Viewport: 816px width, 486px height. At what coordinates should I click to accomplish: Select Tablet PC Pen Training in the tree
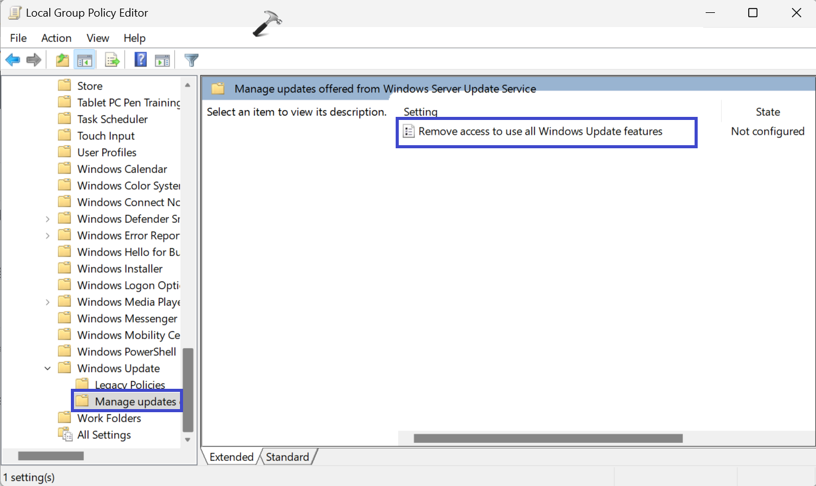click(129, 102)
